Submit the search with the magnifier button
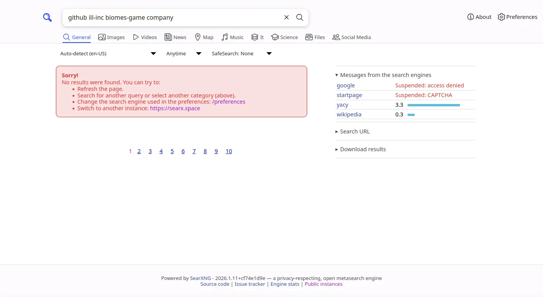Viewport: 543px width, 297px height. [300, 17]
